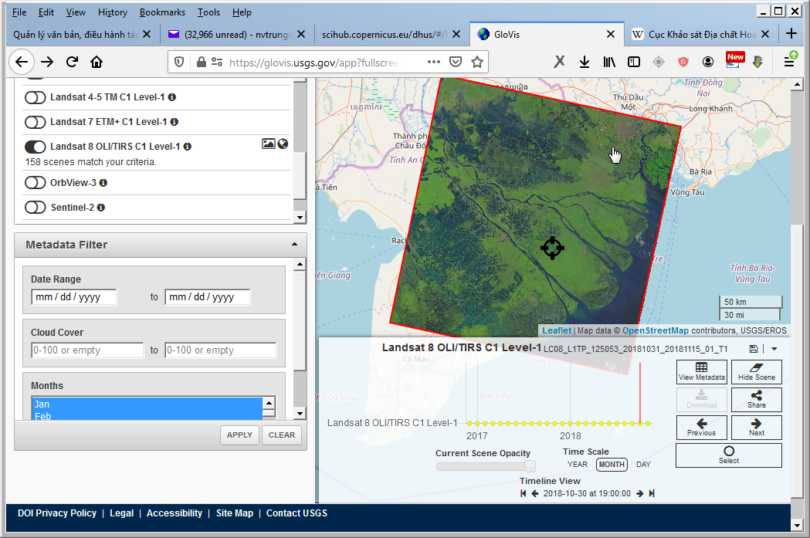
Task: Save page to Pocket
Action: coord(455,63)
